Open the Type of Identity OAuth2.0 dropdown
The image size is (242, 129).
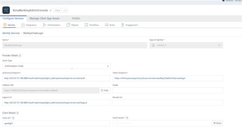(x=186, y=45)
